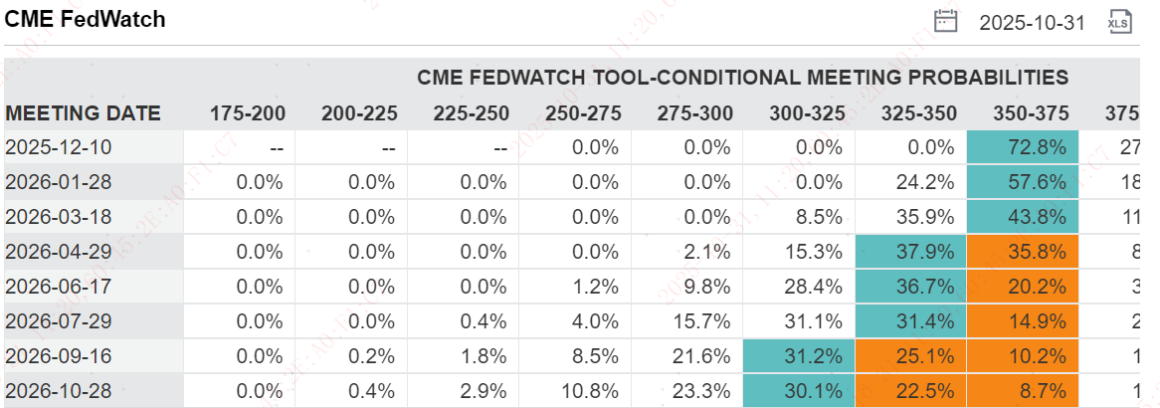Click the 31.2% highlighted cell
Screen dimensions: 1160x408
point(798,355)
